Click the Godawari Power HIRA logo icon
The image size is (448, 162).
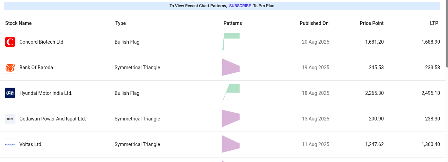point(10,119)
